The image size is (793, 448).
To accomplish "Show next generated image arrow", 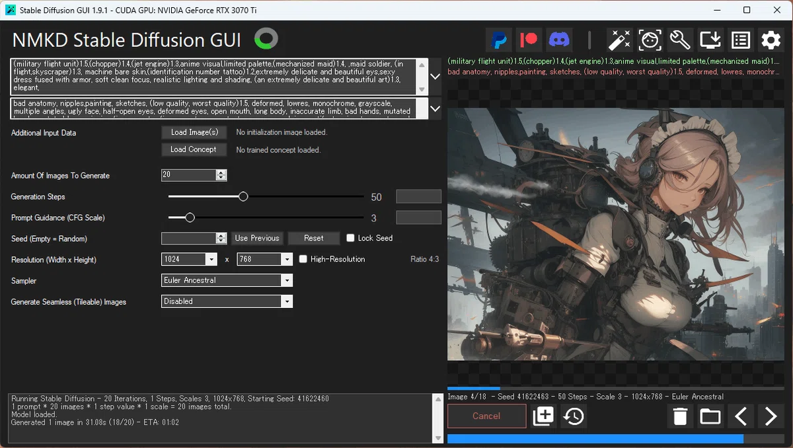I will click(771, 416).
